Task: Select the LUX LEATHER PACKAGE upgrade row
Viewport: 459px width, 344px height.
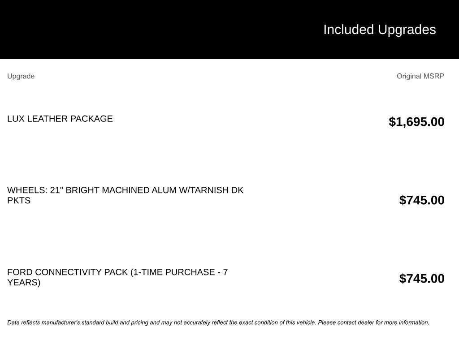Action: point(60,119)
